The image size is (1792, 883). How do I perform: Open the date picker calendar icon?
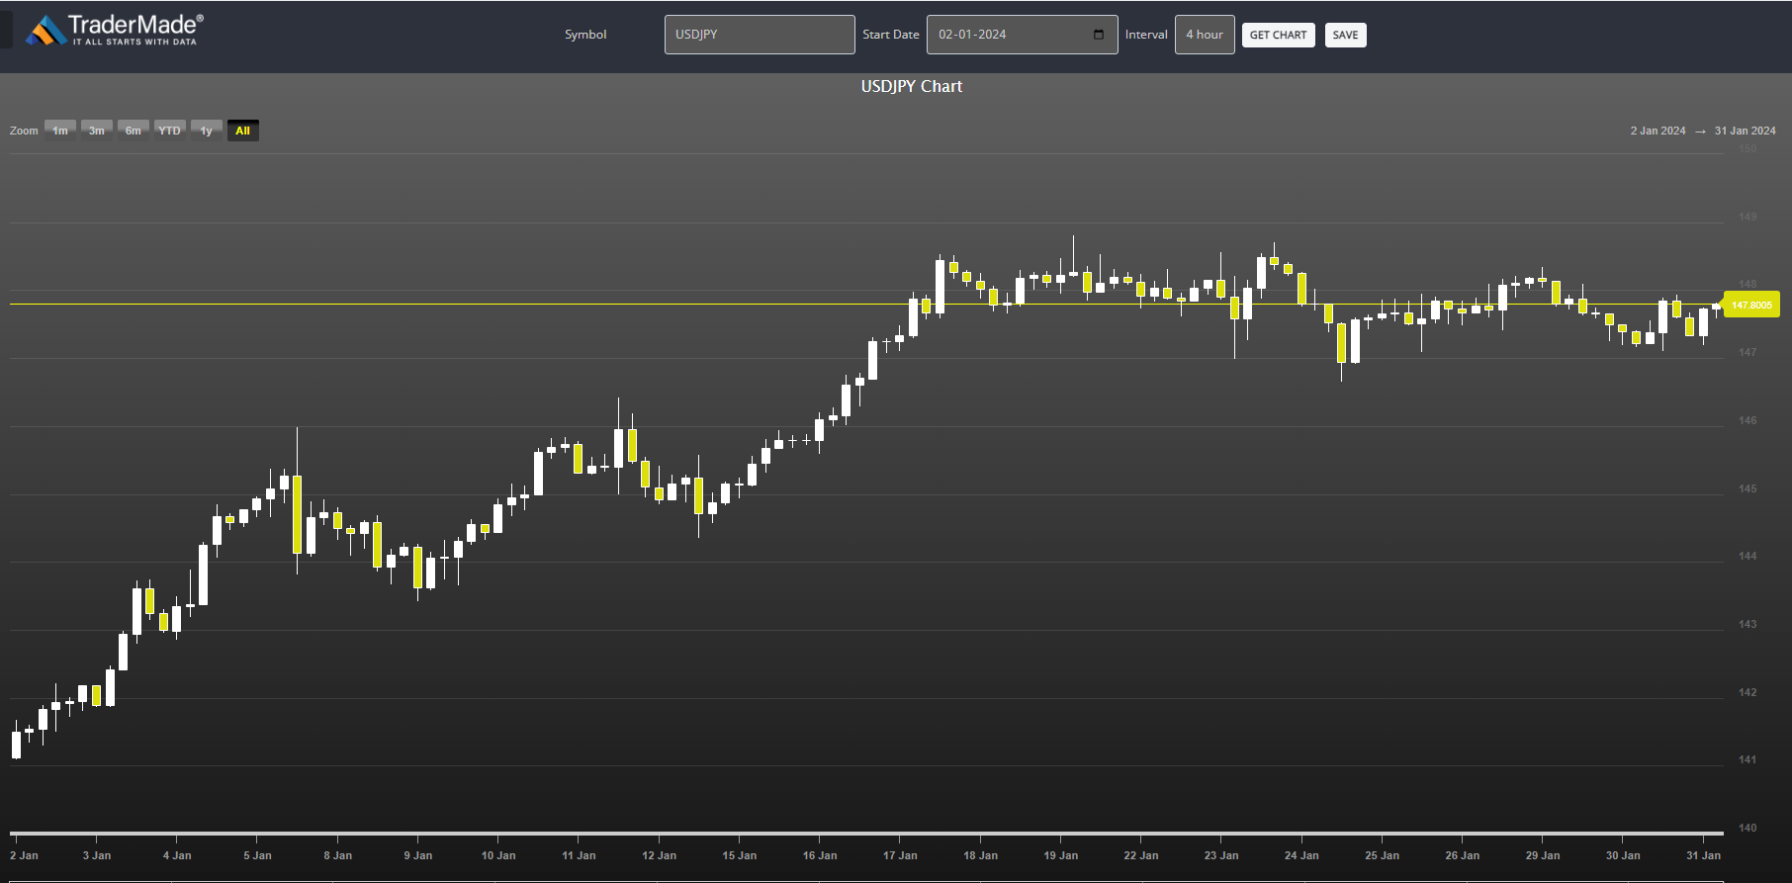pos(1099,35)
